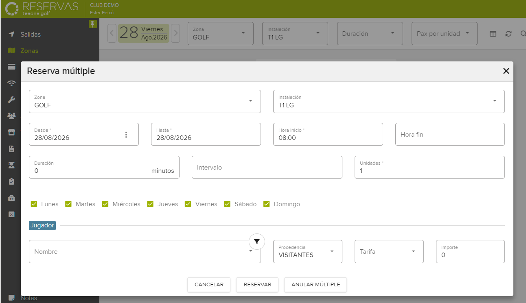Open the people group sidebar icon
This screenshot has width=526, height=303.
11,116
